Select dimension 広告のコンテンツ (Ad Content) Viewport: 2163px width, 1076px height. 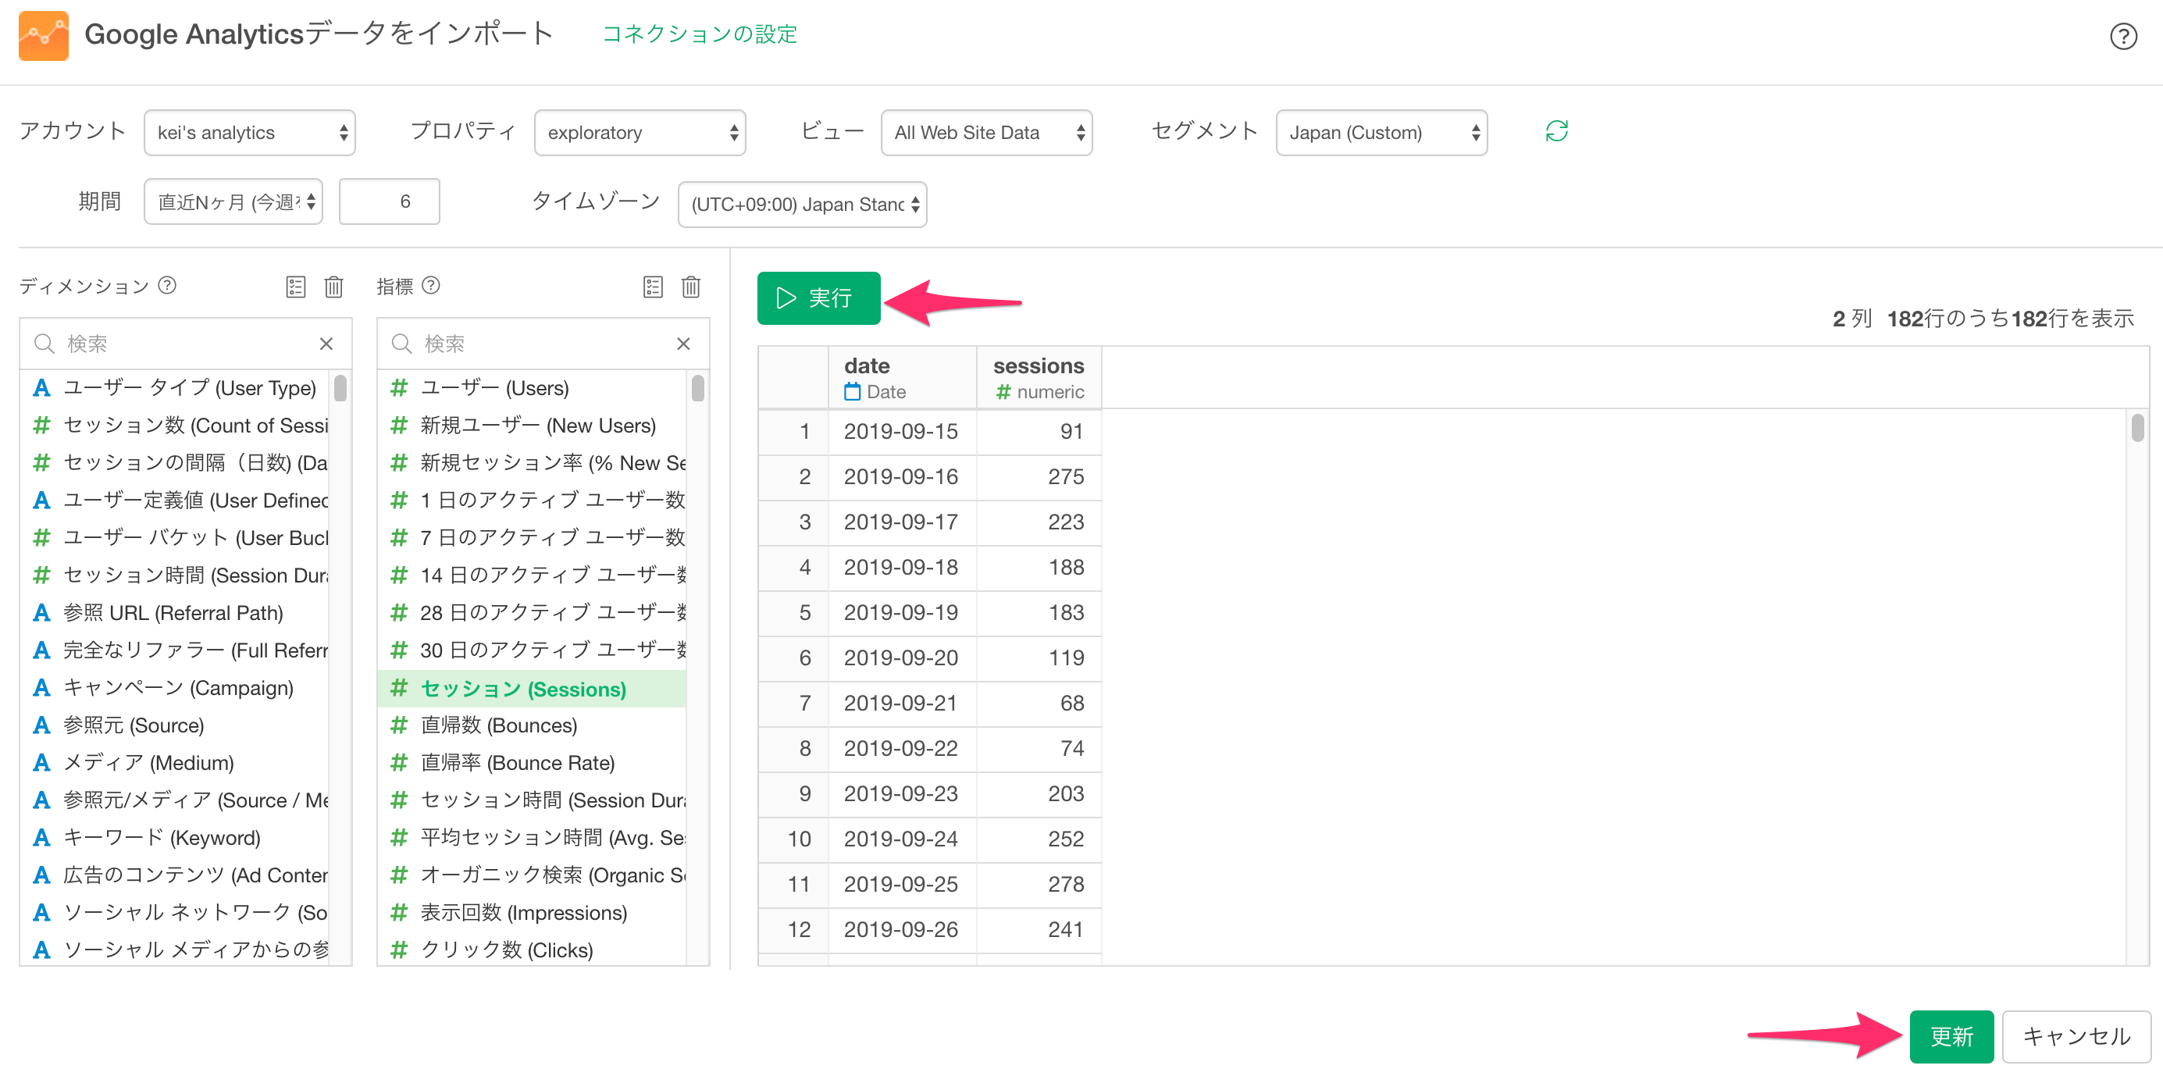pos(176,875)
